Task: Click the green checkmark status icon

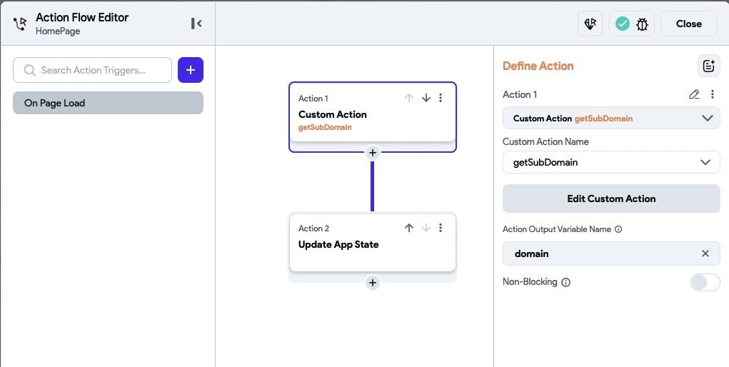Action: pyautogui.click(x=623, y=24)
